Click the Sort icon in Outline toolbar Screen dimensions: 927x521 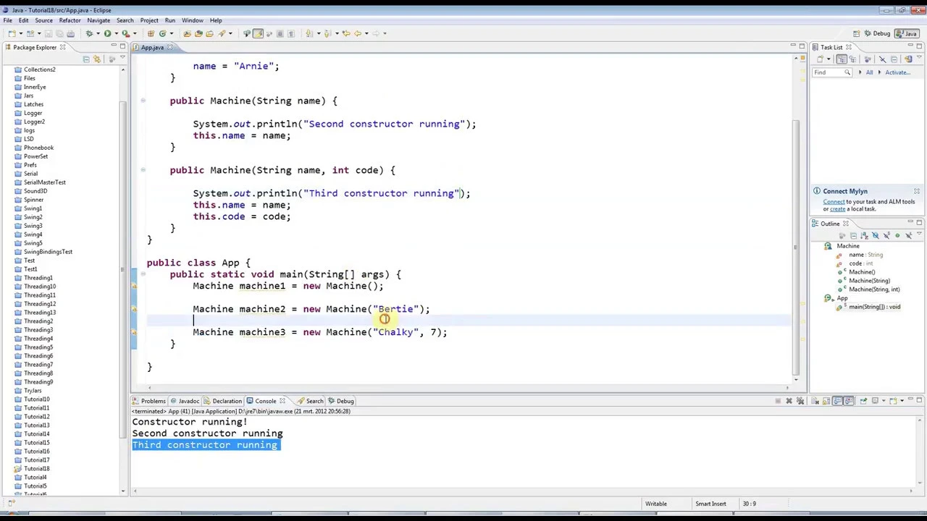pos(865,235)
